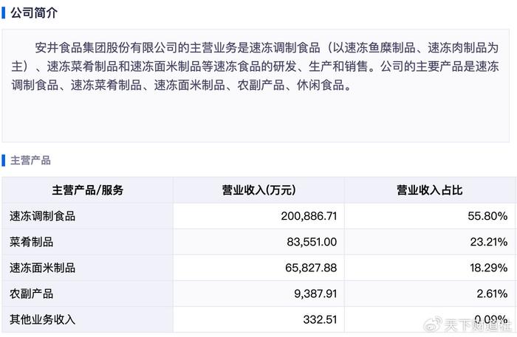The height and width of the screenshot is (337, 517).
Task: Select the 主营产品 section heading
Action: [30, 160]
